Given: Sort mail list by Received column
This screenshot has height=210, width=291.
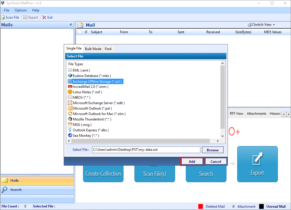Looking at the screenshot, I should click(213, 32).
